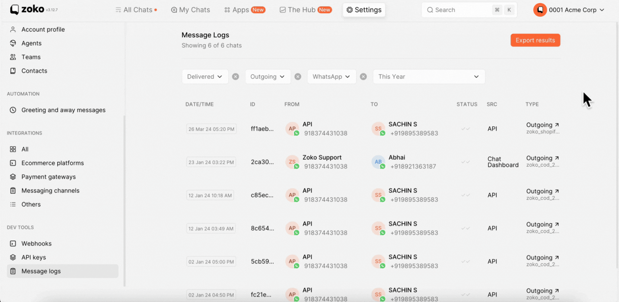The width and height of the screenshot is (619, 302).
Task: Click the ZS Zoko Support avatar
Action: pyautogui.click(x=292, y=162)
